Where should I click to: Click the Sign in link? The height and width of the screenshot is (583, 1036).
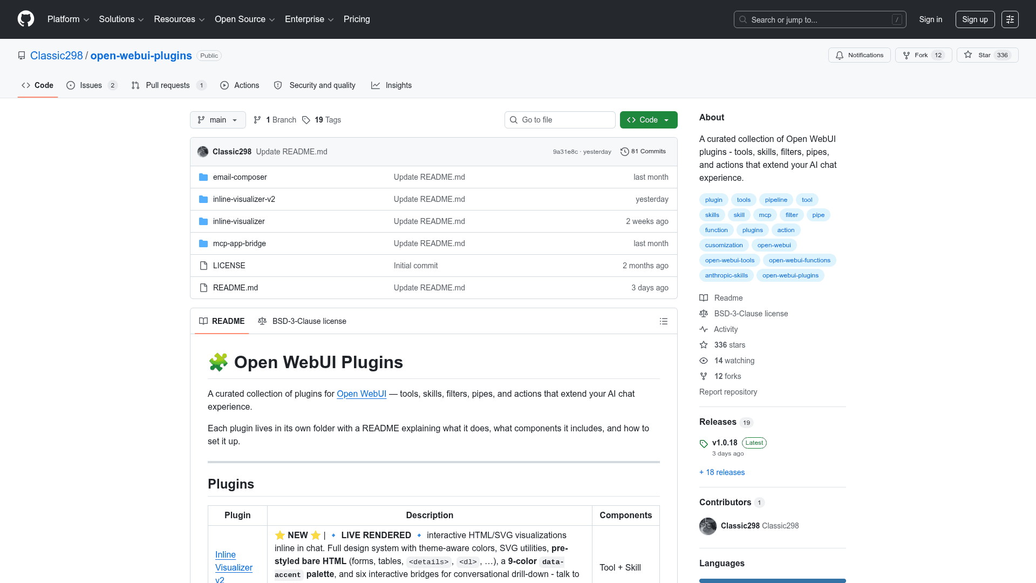[x=931, y=19]
